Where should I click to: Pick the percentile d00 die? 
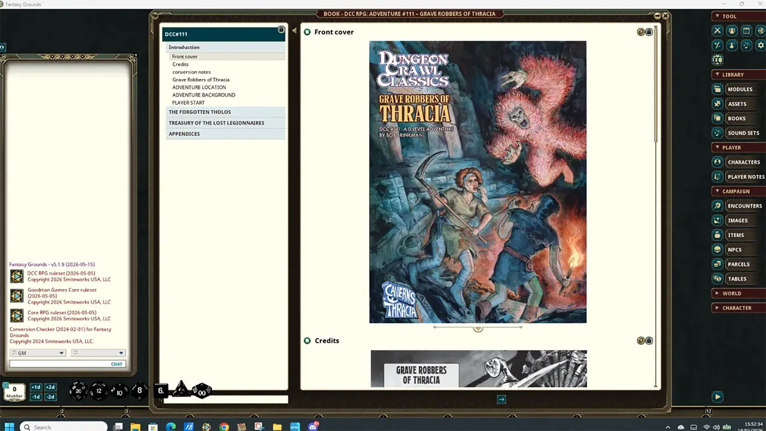point(201,391)
